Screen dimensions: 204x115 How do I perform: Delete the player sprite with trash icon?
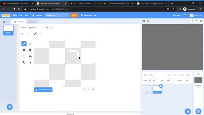click(161, 86)
